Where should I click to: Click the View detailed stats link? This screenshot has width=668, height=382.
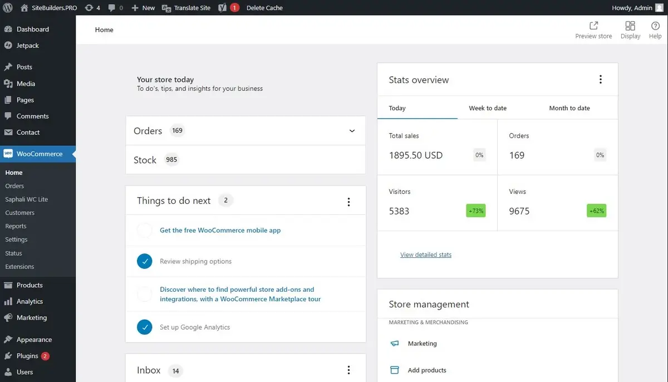426,254
